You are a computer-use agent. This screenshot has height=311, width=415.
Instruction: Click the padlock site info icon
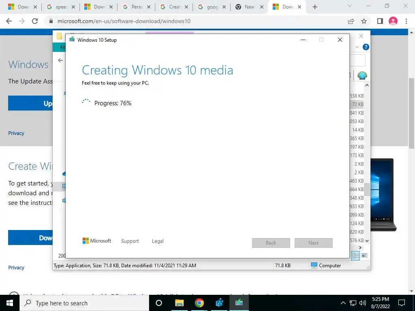coord(51,21)
